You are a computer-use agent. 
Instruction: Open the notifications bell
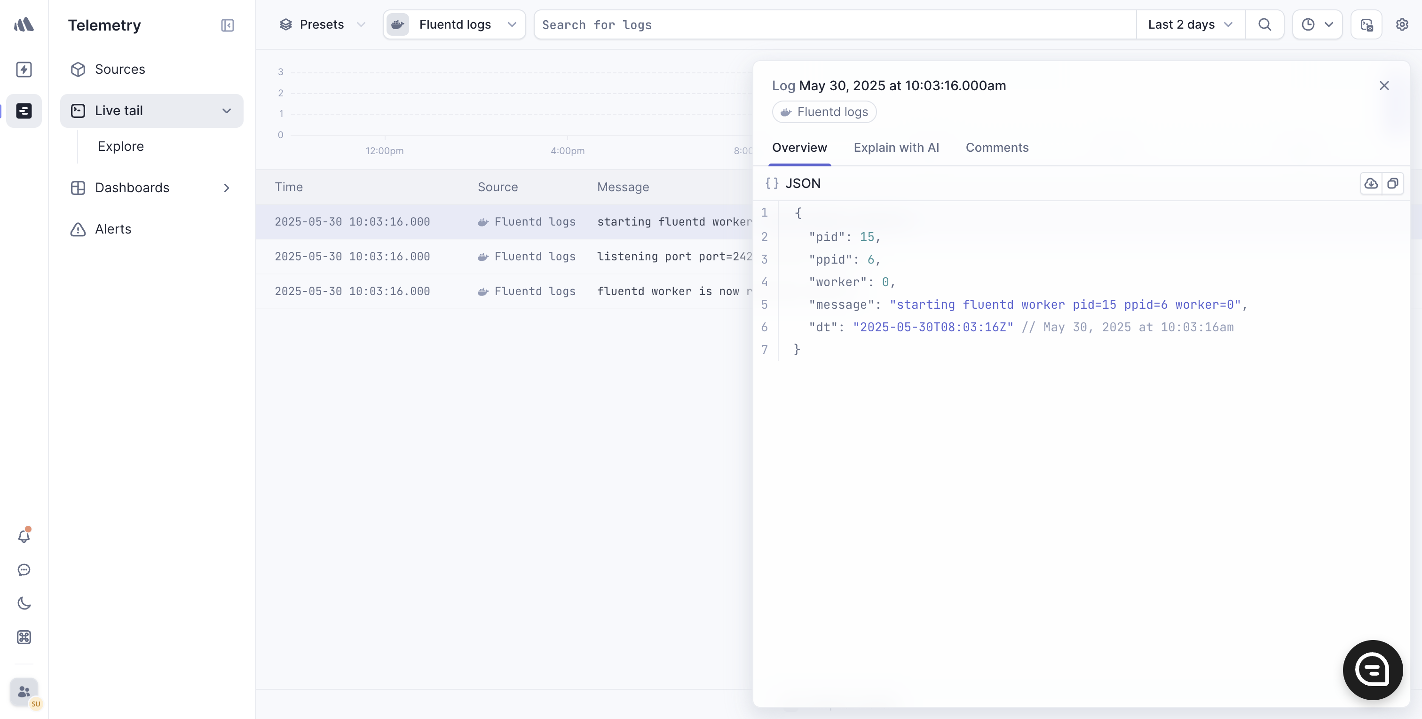[x=24, y=535]
